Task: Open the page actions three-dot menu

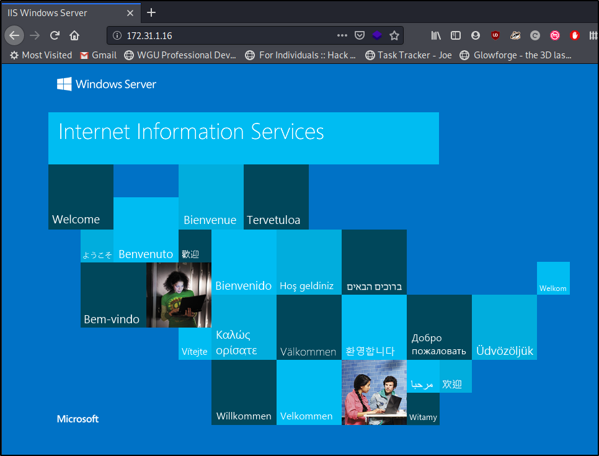Action: coord(342,35)
